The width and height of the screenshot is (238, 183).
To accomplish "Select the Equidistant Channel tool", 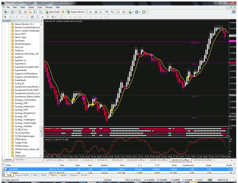I will coord(32,17).
